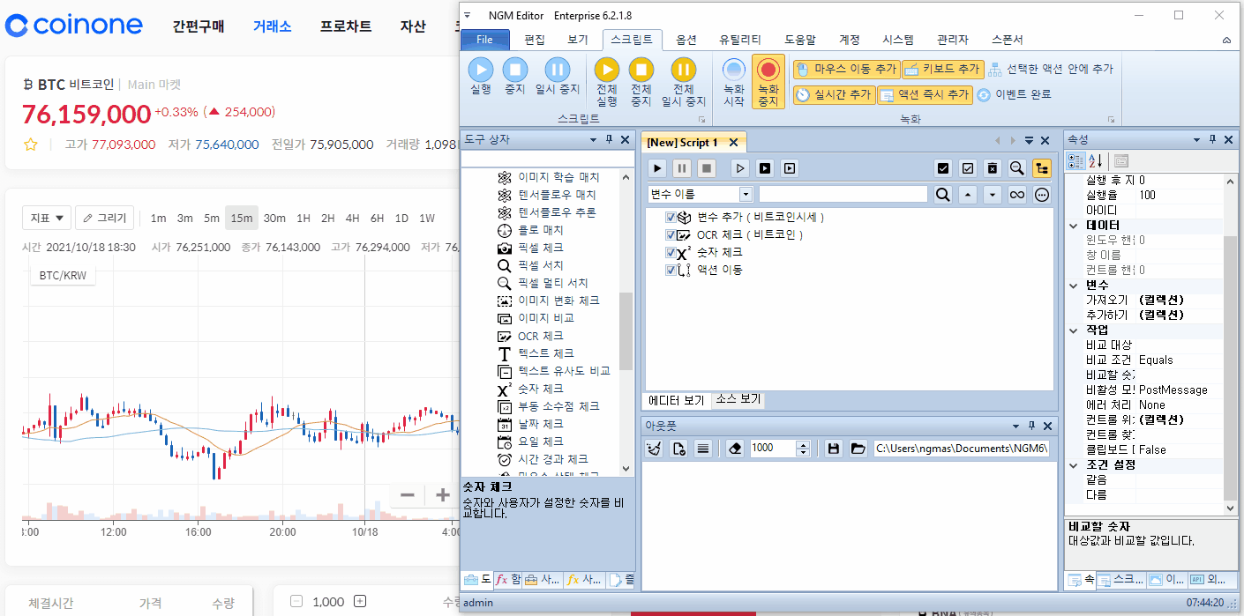The width and height of the screenshot is (1244, 616).
Task: Increase output line count with up stepper
Action: (x=803, y=444)
